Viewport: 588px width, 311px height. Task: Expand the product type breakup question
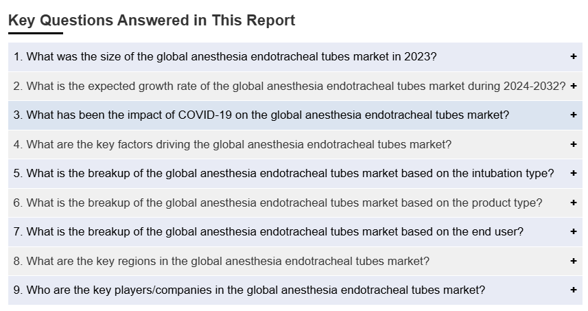pyautogui.click(x=278, y=203)
